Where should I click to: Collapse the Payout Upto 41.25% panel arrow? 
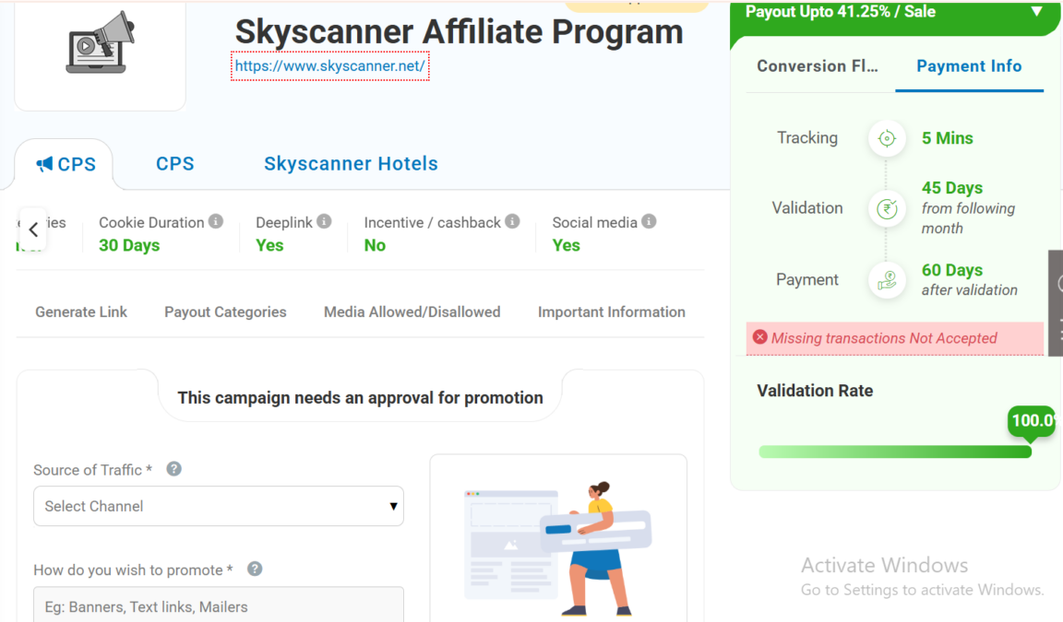pos(1036,12)
